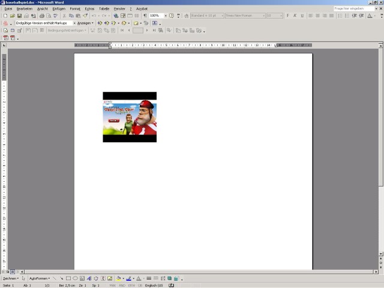Screen dimensions: 384x288
Task: Select the rectangle drawing tool
Action: pyautogui.click(x=68, y=278)
